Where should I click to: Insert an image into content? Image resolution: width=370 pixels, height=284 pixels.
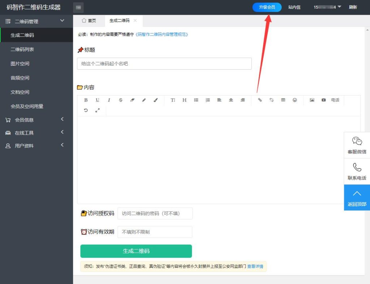(312, 100)
